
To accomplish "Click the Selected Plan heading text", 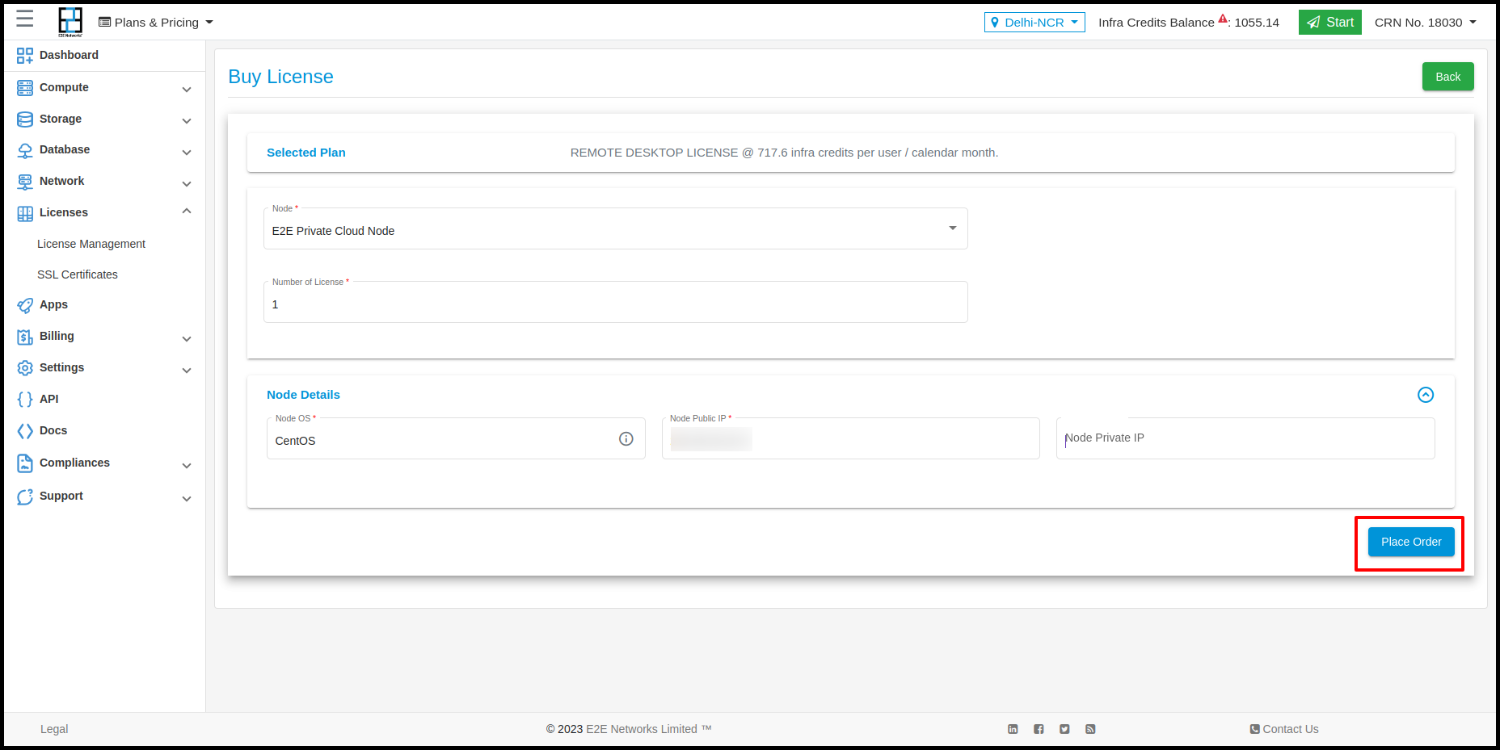I will coord(306,153).
